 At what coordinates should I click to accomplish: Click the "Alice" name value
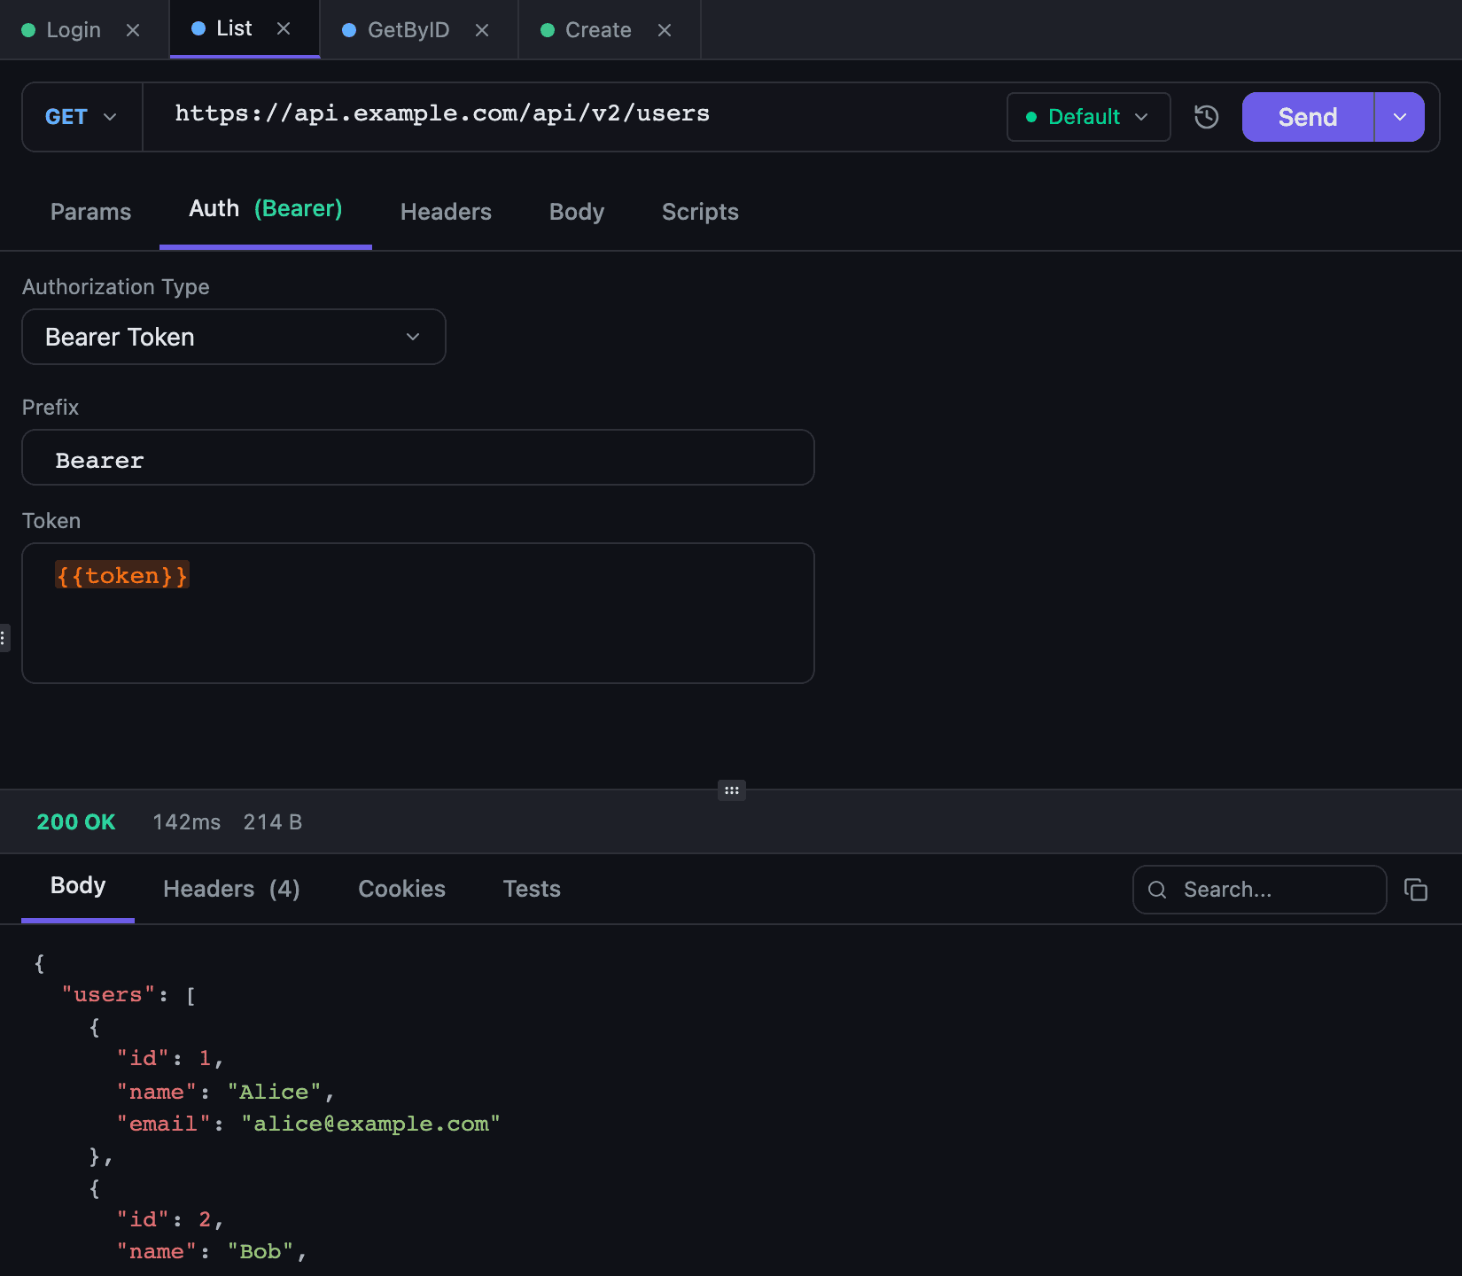coord(274,1092)
